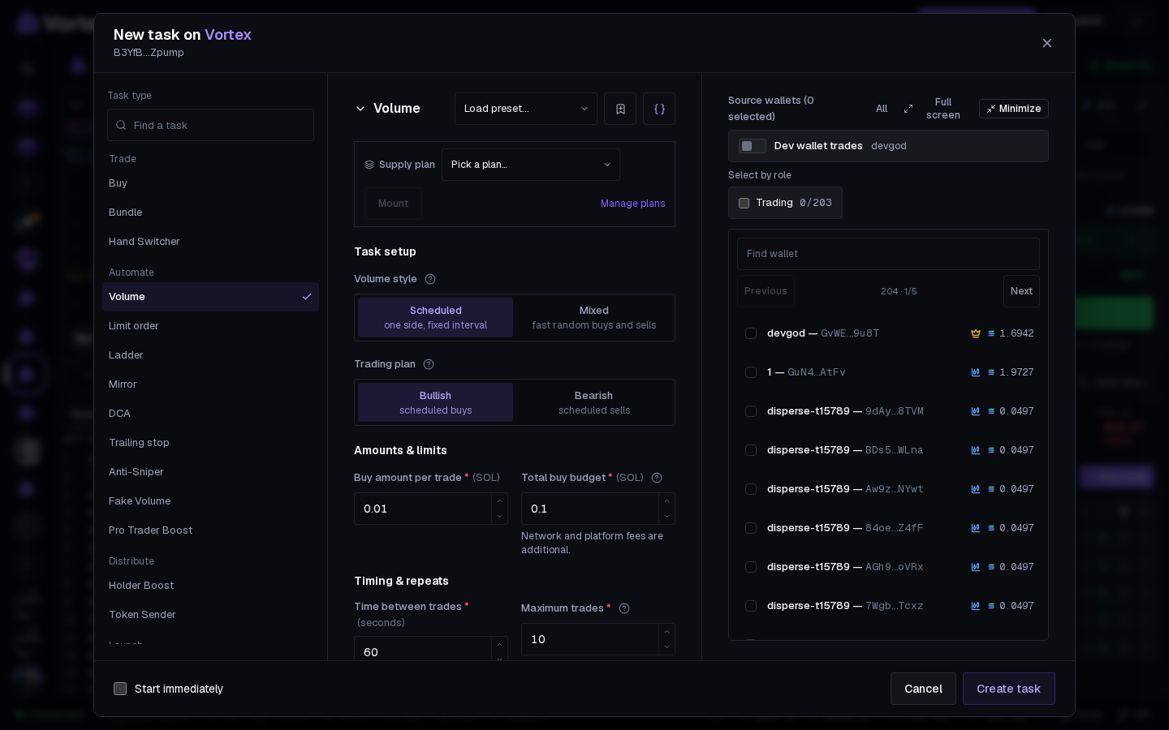Collapse the Volume section chevron
This screenshot has height=730, width=1169.
tap(360, 109)
